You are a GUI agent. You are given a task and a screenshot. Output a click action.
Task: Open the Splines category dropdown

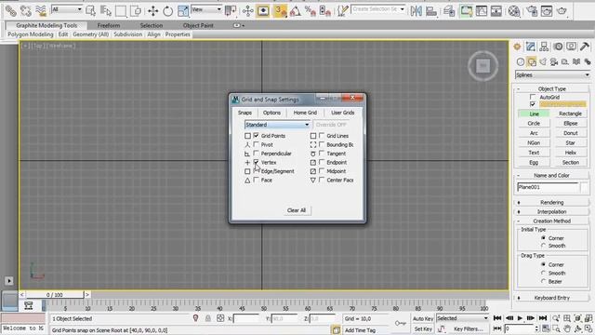tap(552, 74)
